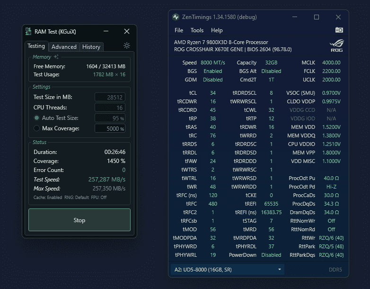Viewport: 370px width, 289px height.
Task: Click the FCLK 2200.00 value
Action: click(x=331, y=71)
